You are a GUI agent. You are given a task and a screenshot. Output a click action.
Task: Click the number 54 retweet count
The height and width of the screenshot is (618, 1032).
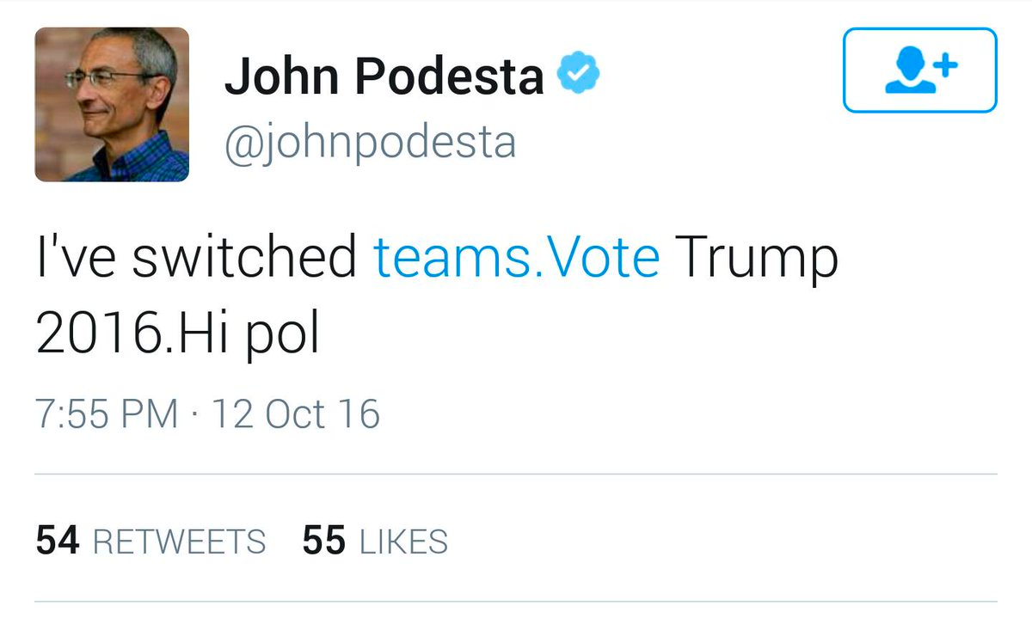tap(58, 542)
